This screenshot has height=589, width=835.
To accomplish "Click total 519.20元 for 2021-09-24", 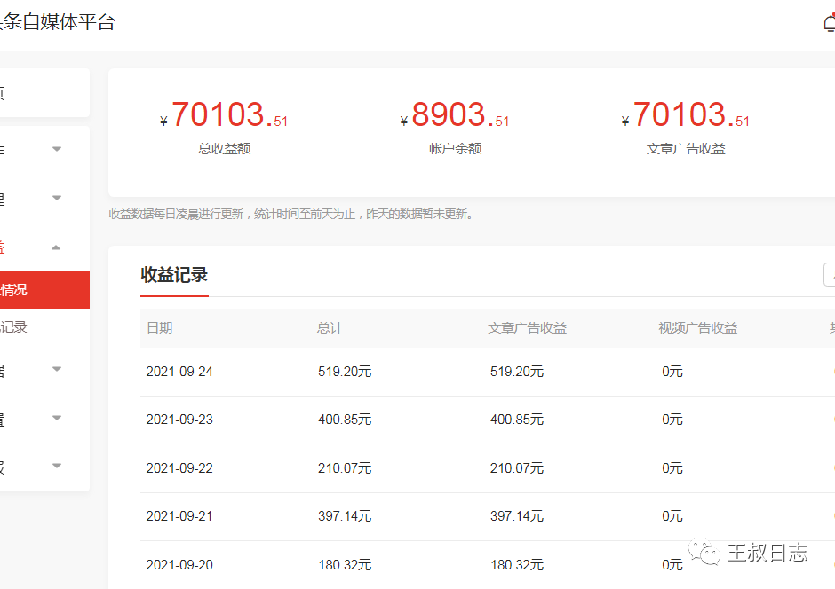I will (345, 372).
